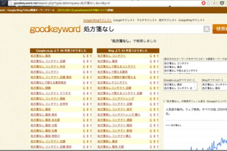
Task: Open the G icon for 処方箋なしで買えるコンタクト 店舗
Action: [151, 93]
